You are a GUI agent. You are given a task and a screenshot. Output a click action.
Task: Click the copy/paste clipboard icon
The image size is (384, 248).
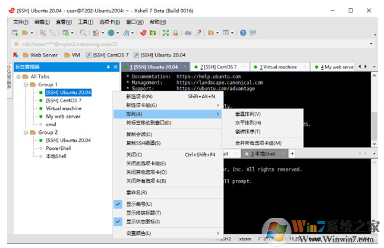click(96, 33)
